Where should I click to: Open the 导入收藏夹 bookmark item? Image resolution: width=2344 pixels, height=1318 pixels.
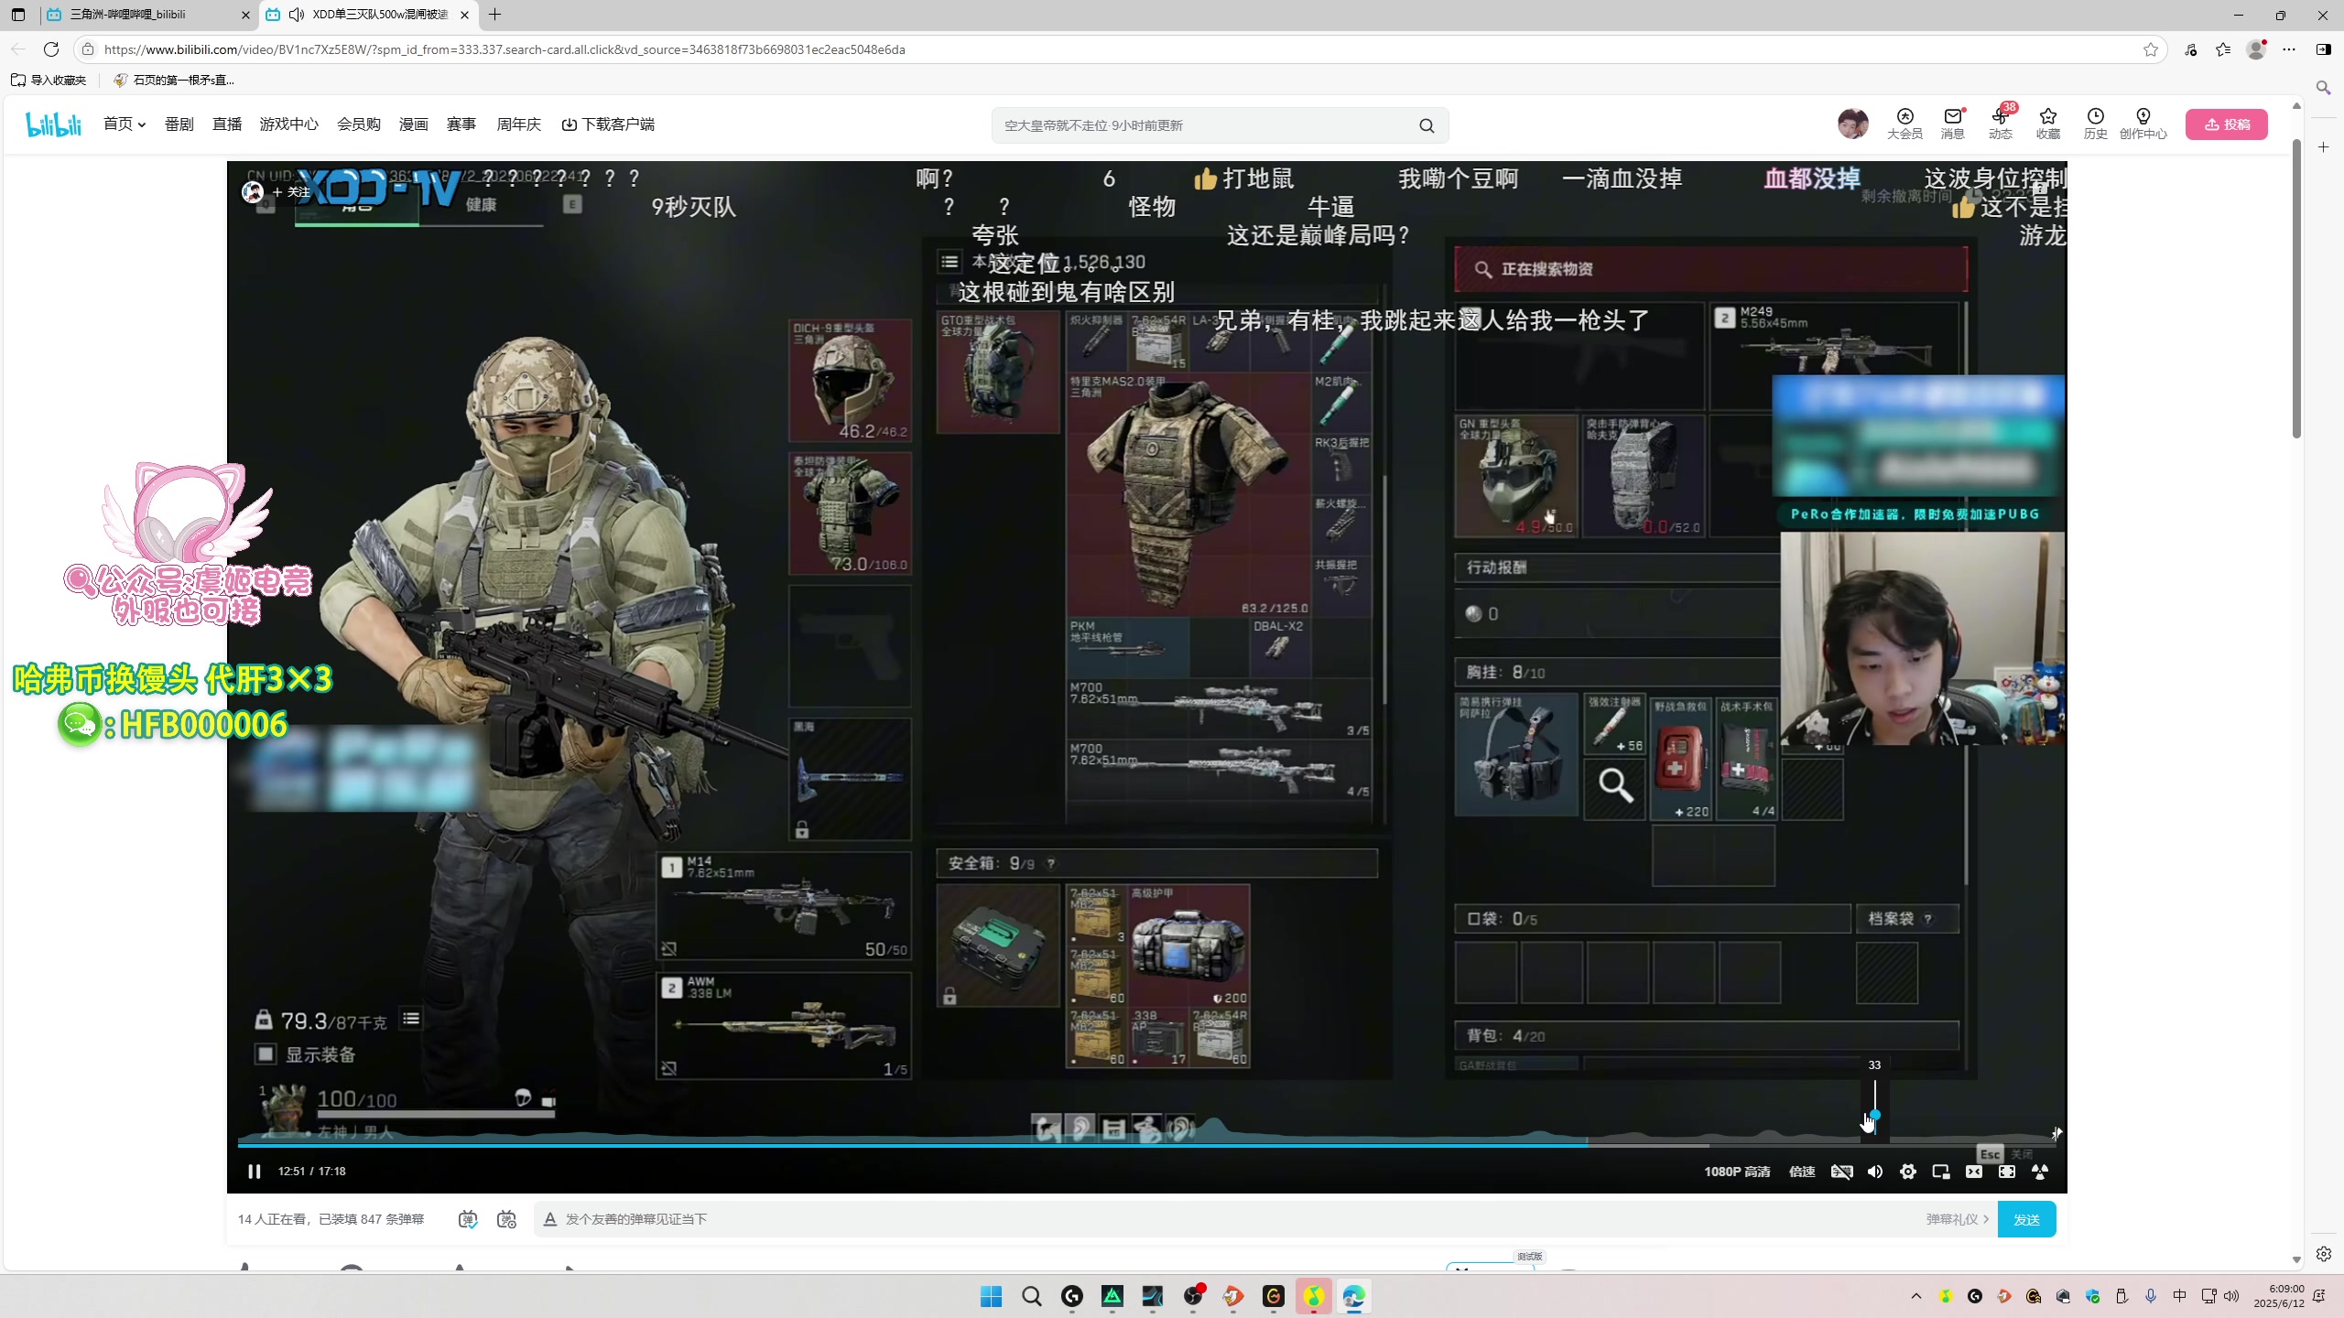point(49,80)
